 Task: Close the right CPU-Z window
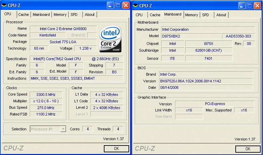tap(257, 6)
